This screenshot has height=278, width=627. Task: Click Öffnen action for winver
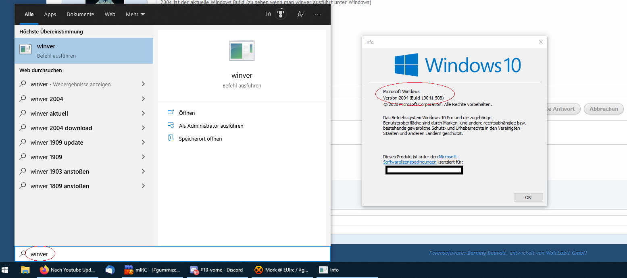tap(187, 113)
